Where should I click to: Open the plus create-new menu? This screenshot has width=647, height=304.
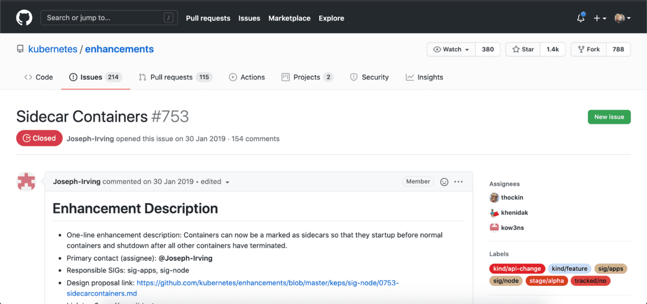(600, 18)
